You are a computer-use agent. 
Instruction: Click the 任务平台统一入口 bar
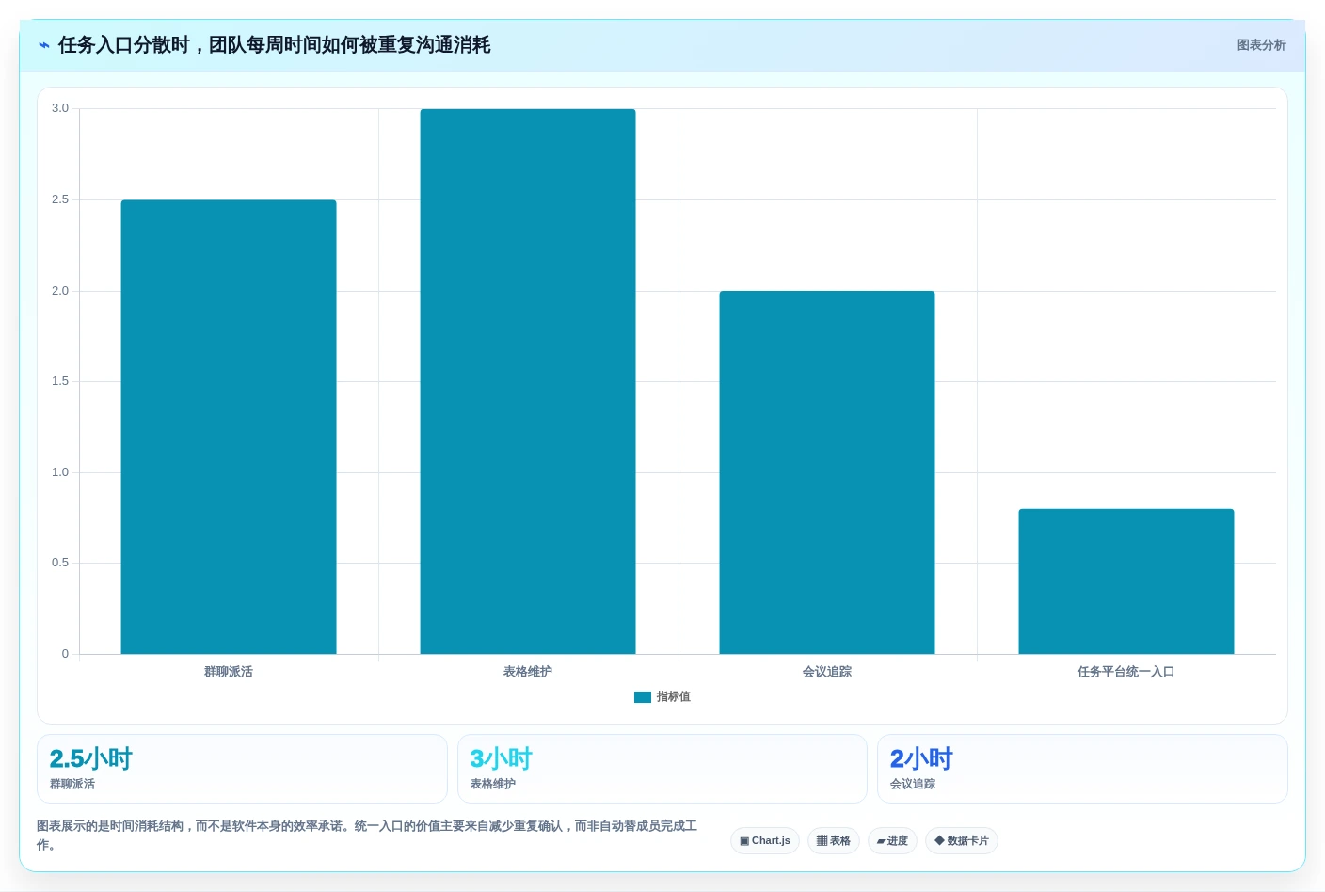[x=1126, y=581]
